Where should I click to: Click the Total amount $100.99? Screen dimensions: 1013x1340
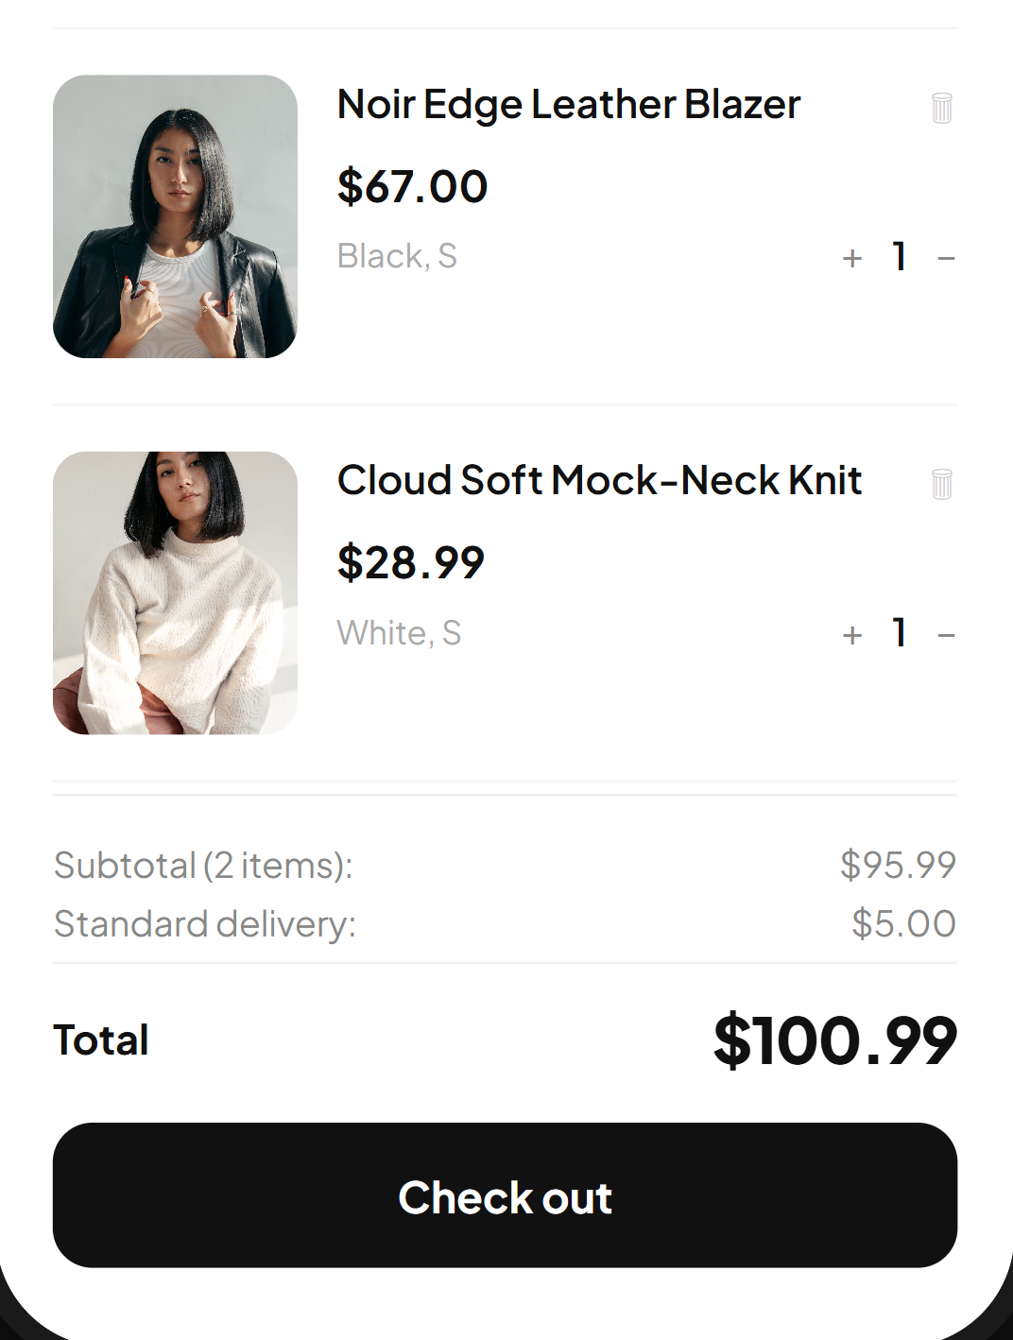pos(836,1039)
